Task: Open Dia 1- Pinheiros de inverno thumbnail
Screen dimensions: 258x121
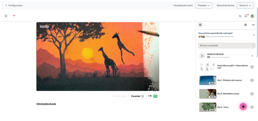Action: click(x=208, y=80)
